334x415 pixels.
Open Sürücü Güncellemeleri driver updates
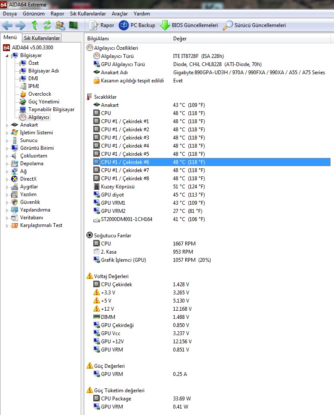point(254,25)
